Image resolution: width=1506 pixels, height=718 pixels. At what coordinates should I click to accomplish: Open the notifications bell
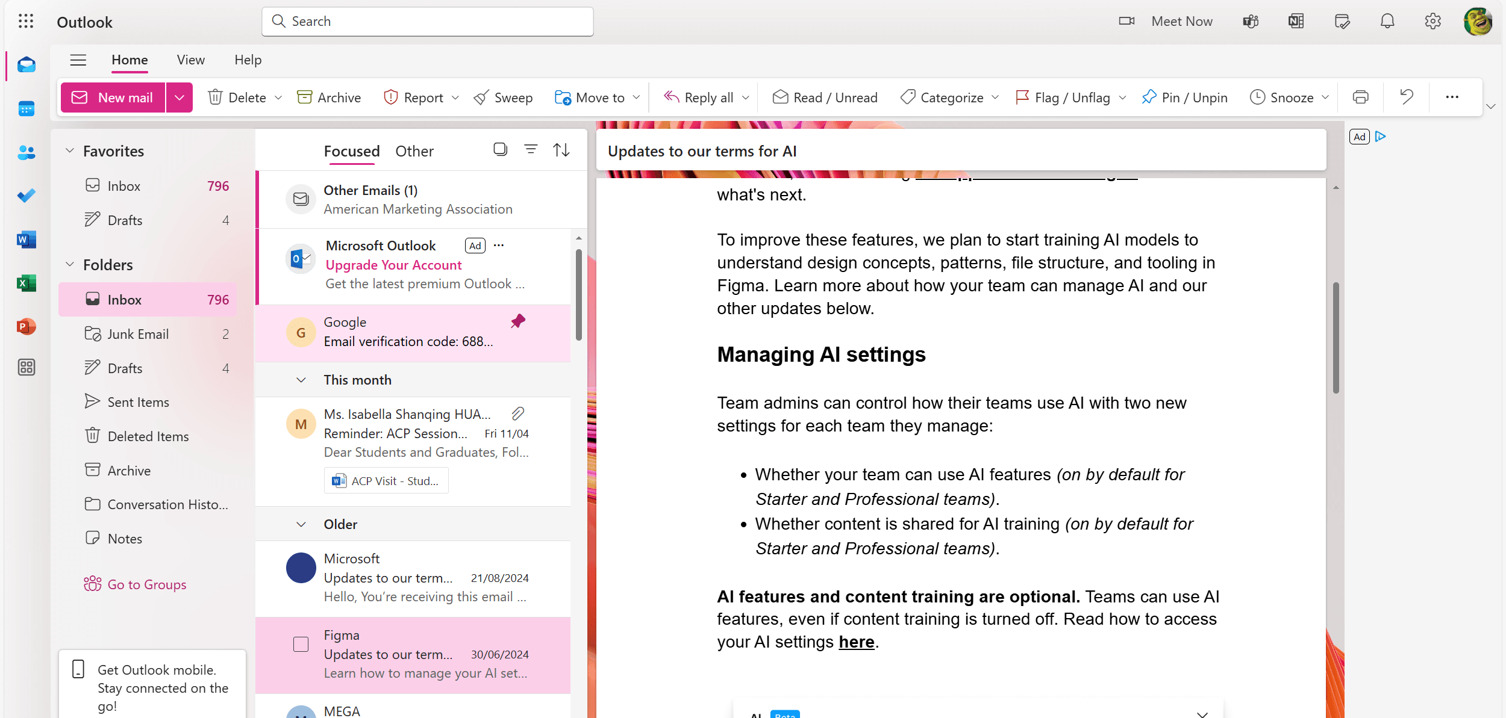click(x=1387, y=22)
